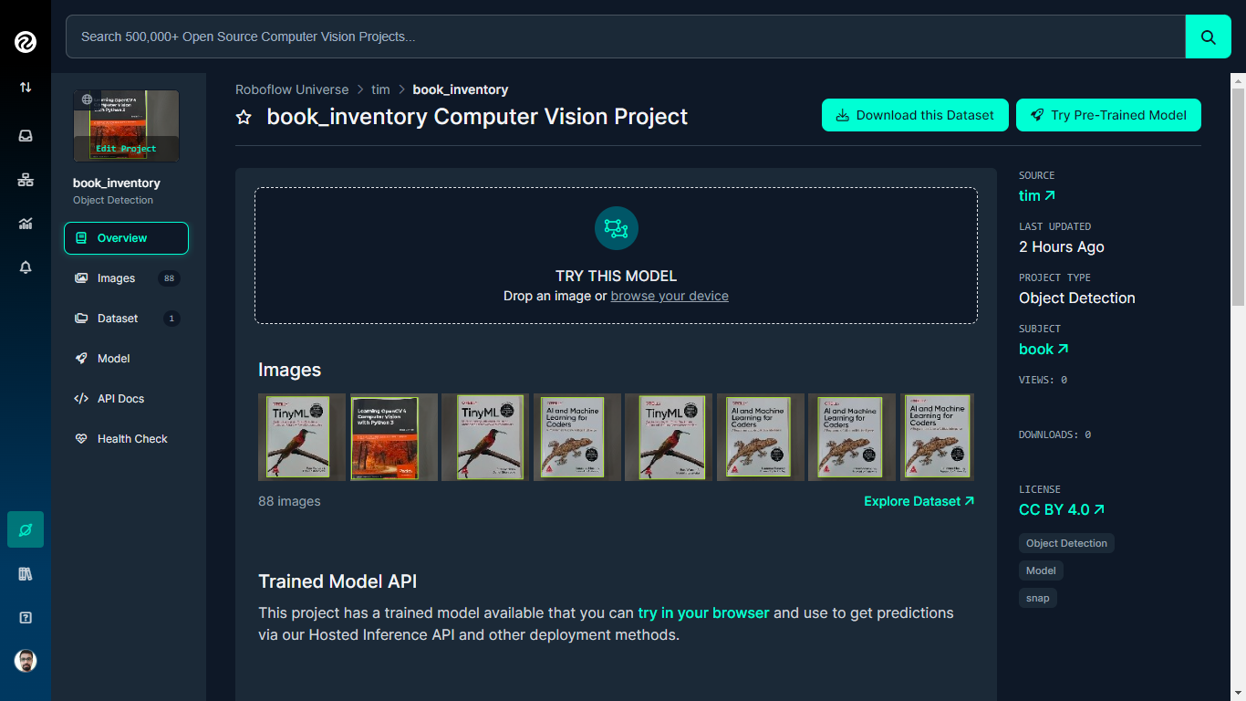Click the Universe planet icon in sidebar
Viewport: 1246px width, 701px height.
26,529
